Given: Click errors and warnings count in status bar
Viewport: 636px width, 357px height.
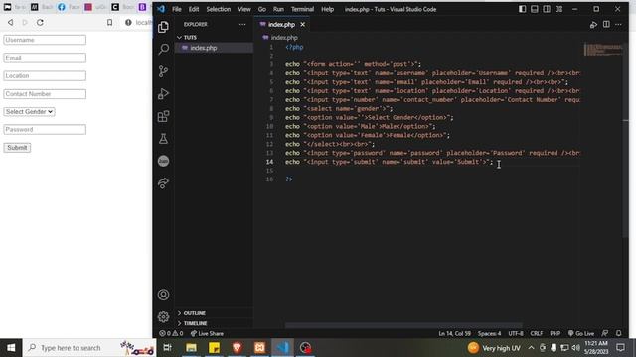Looking at the screenshot, I should click(x=171, y=333).
